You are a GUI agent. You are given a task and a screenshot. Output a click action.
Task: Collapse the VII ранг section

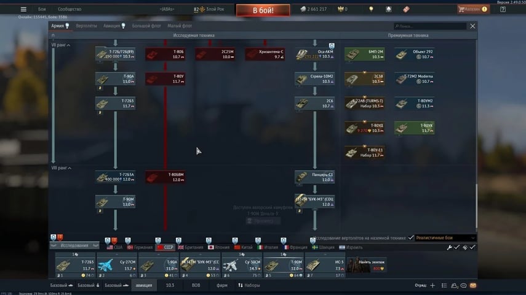(60, 45)
